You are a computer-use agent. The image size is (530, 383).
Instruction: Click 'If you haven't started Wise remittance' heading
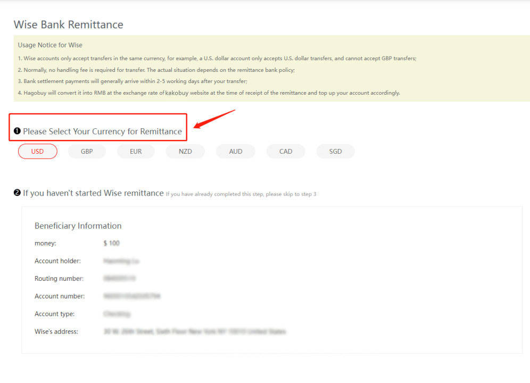click(93, 193)
